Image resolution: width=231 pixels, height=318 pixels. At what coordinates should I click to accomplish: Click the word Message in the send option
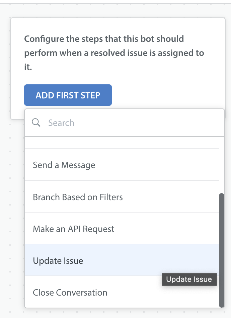78,165
